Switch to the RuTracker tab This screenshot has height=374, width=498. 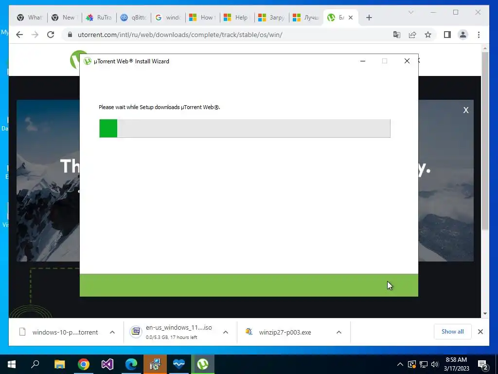pos(99,18)
